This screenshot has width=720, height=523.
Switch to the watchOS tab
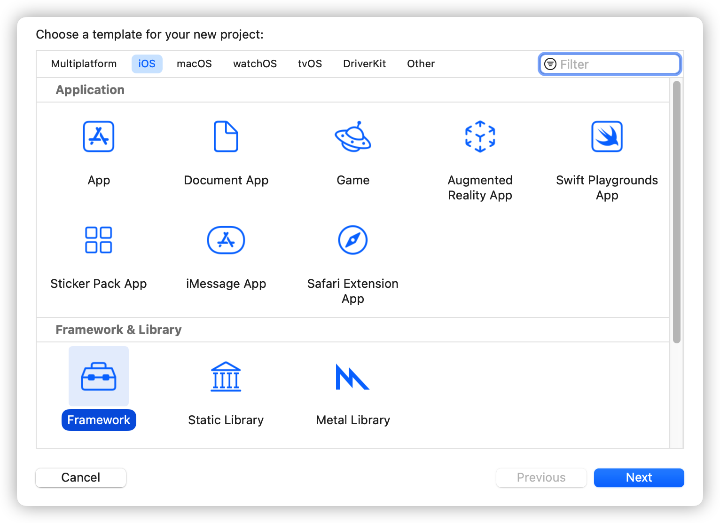(x=255, y=64)
